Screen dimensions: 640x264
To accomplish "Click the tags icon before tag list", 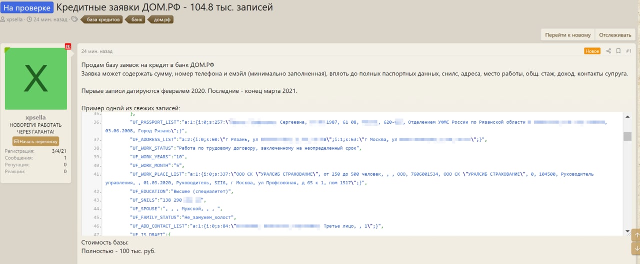I will click(x=74, y=19).
